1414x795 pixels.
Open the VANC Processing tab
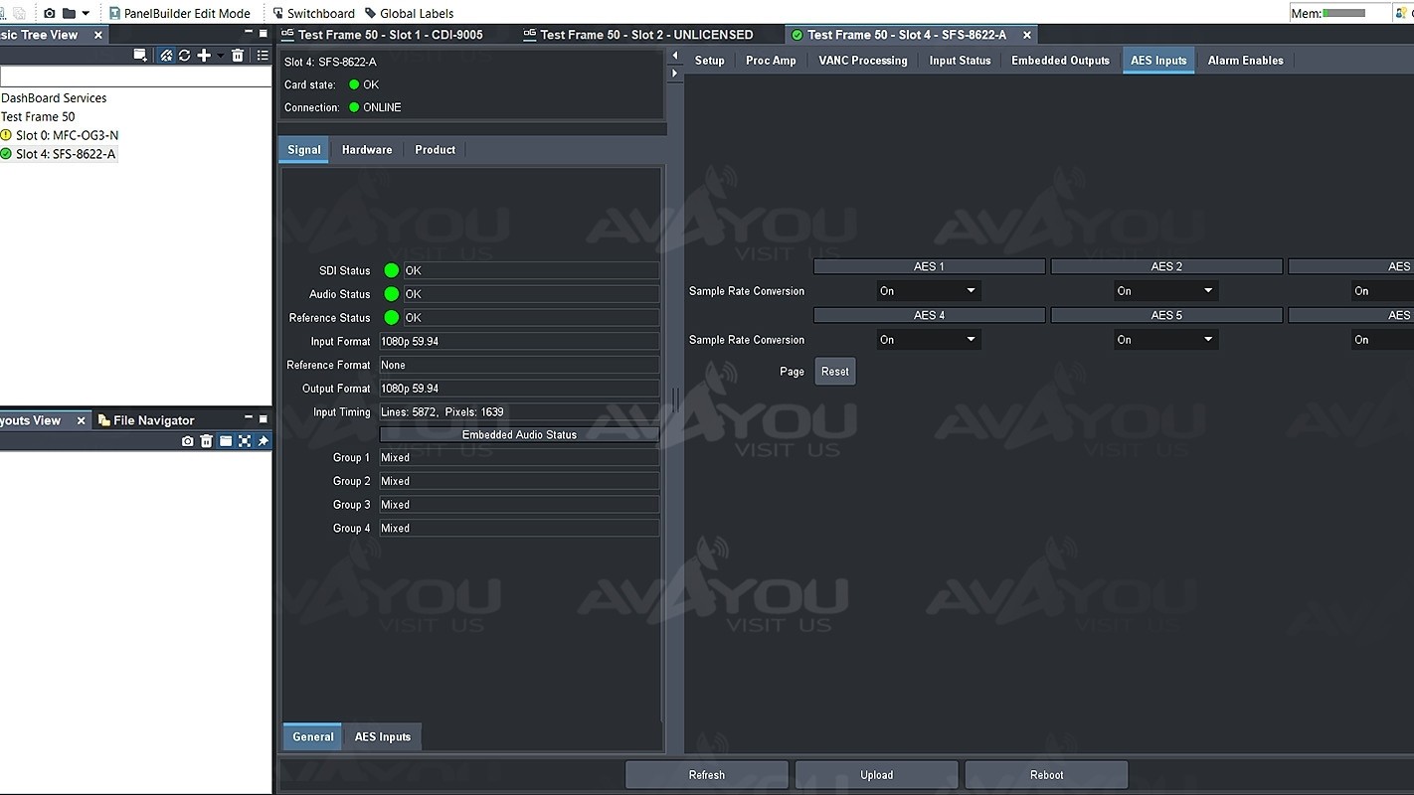[862, 61]
